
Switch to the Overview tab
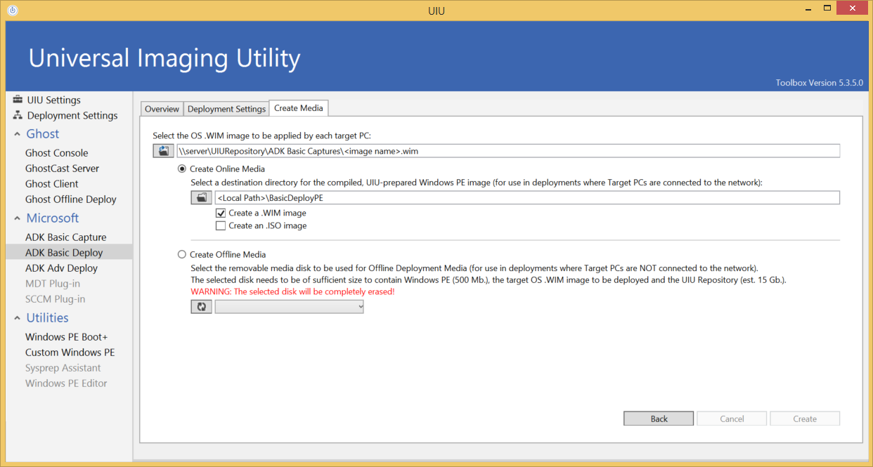click(x=162, y=109)
